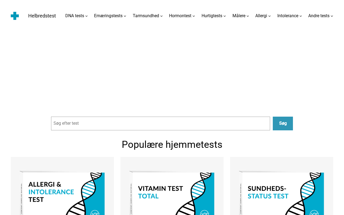Click the blue Søg button

(x=283, y=123)
